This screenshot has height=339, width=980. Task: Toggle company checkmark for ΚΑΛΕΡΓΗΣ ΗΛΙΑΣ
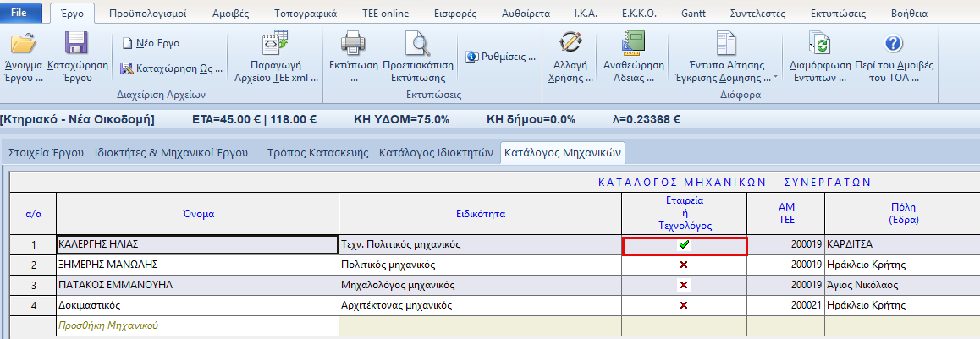(x=684, y=246)
